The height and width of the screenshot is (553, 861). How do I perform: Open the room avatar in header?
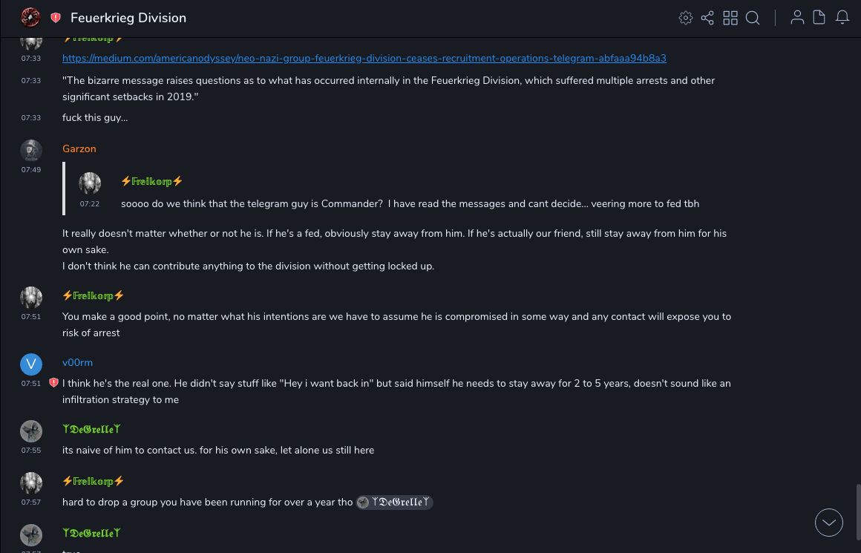point(30,18)
